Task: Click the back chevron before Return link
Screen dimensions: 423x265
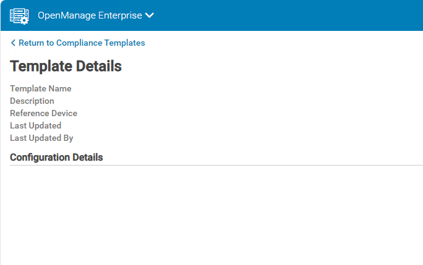Action: 13,43
